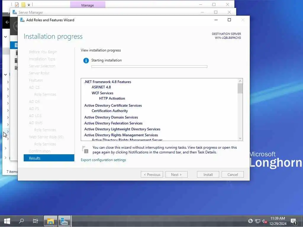Click the scroll up arrow in feature list

[x=240, y=81]
